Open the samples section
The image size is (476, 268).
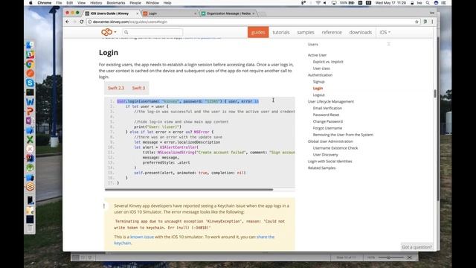[x=306, y=32]
